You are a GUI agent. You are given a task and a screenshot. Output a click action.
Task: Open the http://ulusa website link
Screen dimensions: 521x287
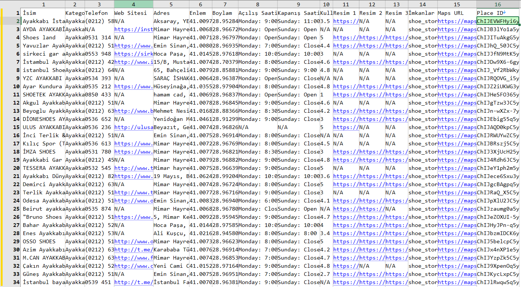click(134, 127)
